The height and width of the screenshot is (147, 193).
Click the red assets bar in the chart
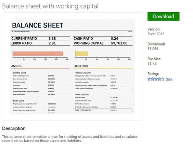pos(38,54)
